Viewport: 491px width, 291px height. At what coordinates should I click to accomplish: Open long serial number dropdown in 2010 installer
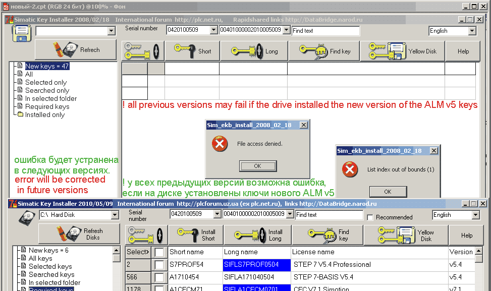290,214
